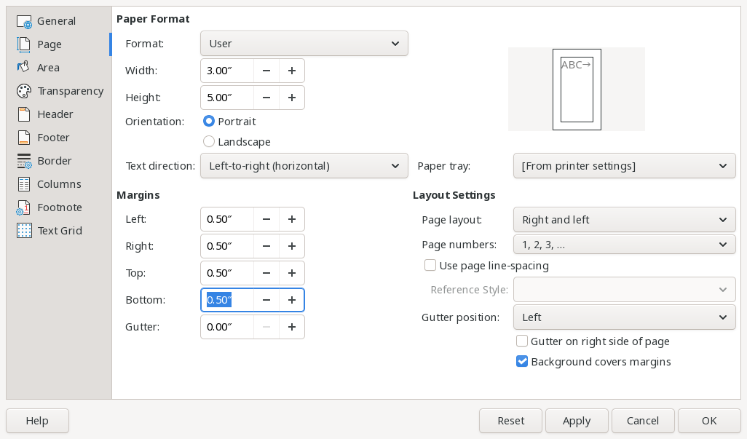747x439 pixels.
Task: Open the Page layout dropdown
Action: pyautogui.click(x=624, y=220)
